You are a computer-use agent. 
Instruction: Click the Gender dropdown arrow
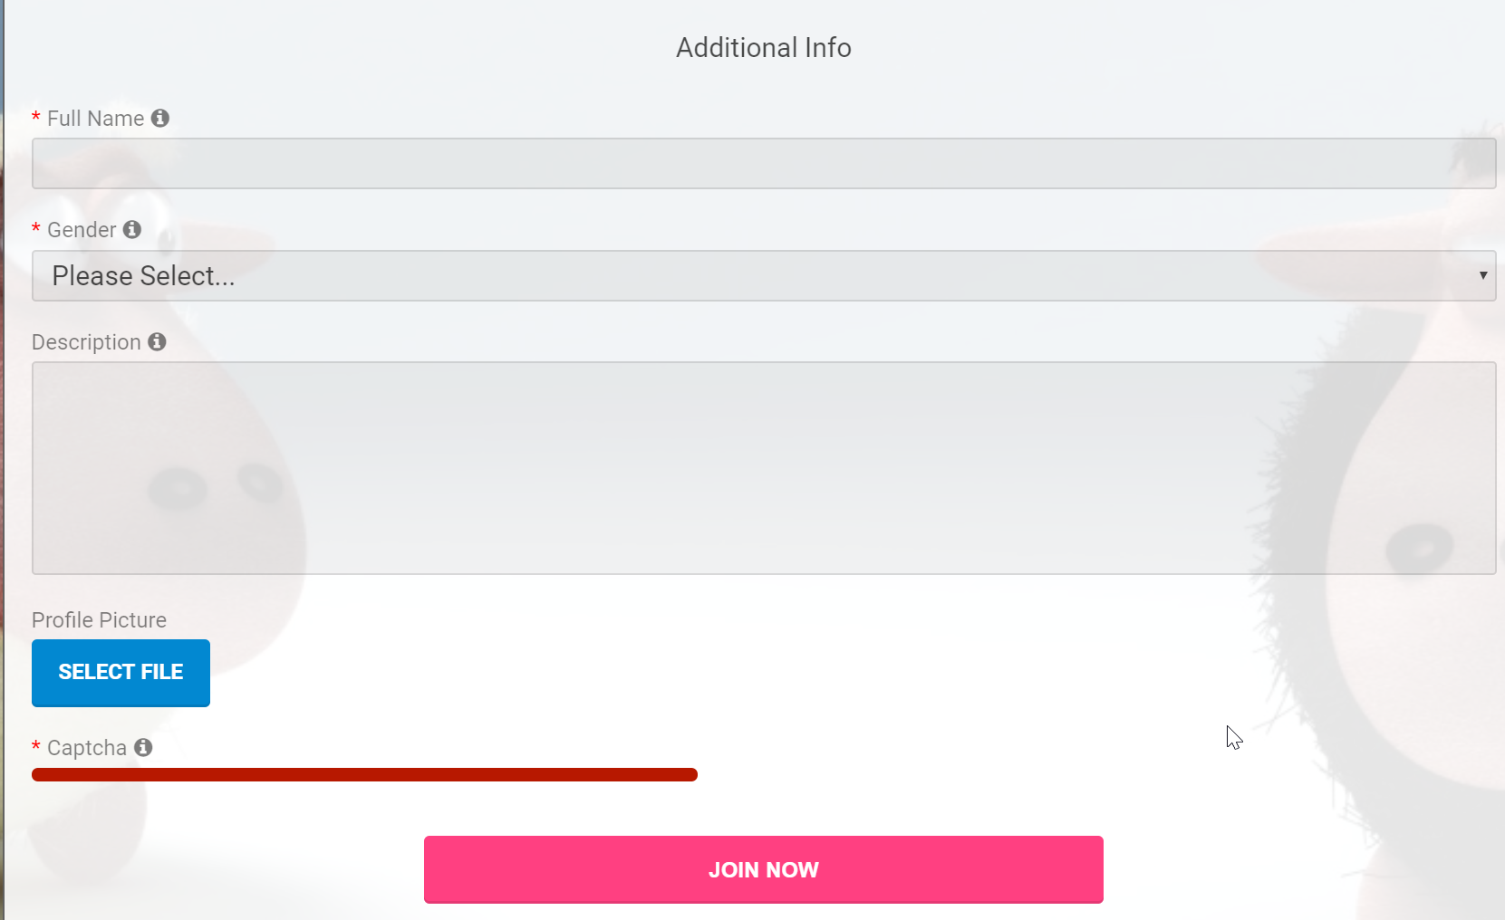pos(1482,275)
